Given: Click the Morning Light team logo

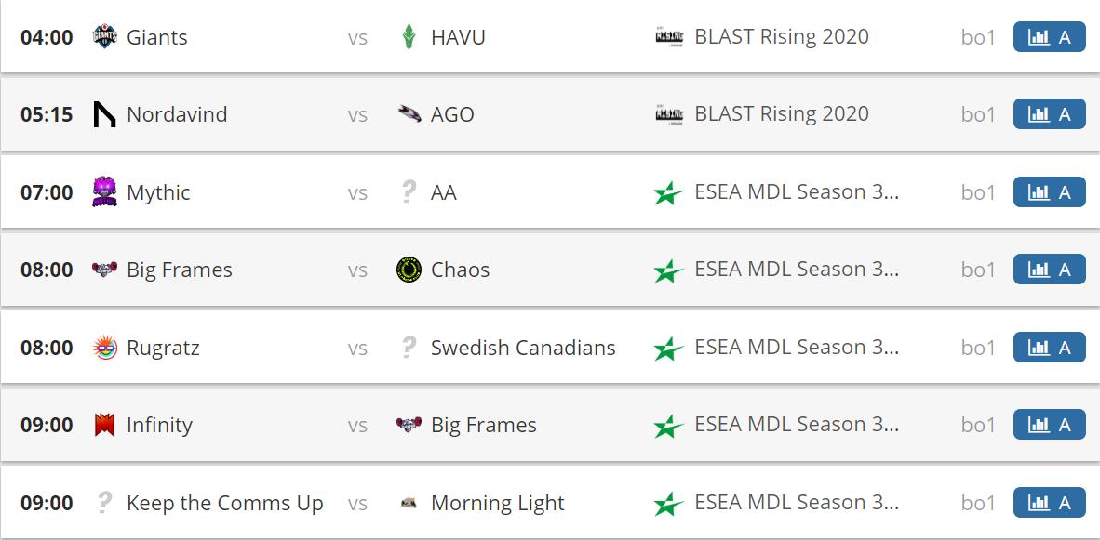Looking at the screenshot, I should pyautogui.click(x=409, y=503).
